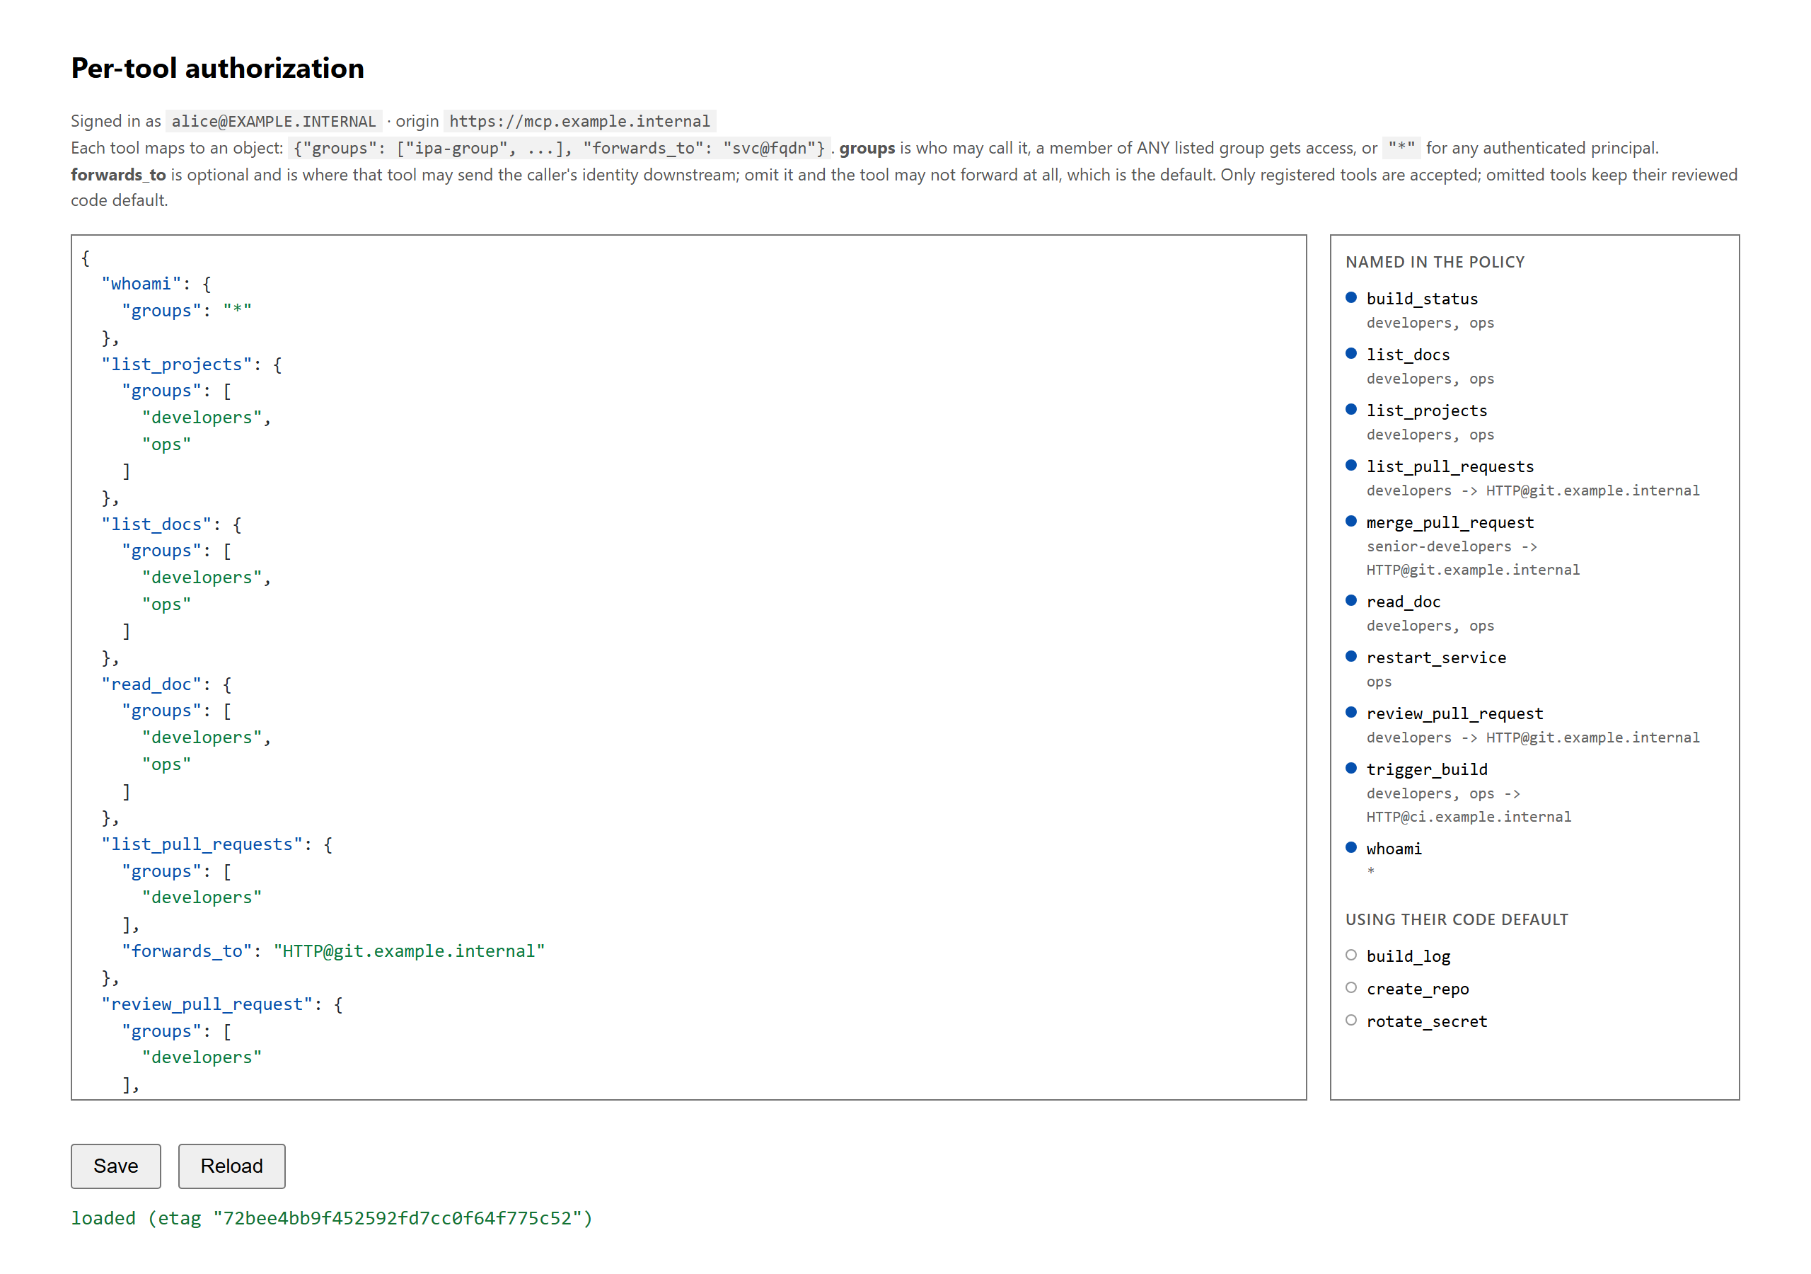Click the "list_pull_requests" key in the editor
The width and height of the screenshot is (1811, 1274).
click(202, 844)
